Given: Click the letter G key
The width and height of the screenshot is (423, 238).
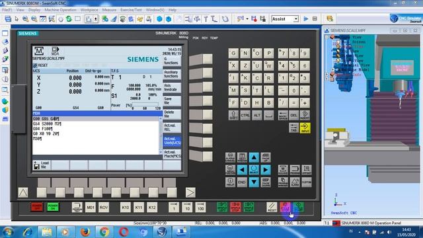Looking at the screenshot, I should click(233, 53).
